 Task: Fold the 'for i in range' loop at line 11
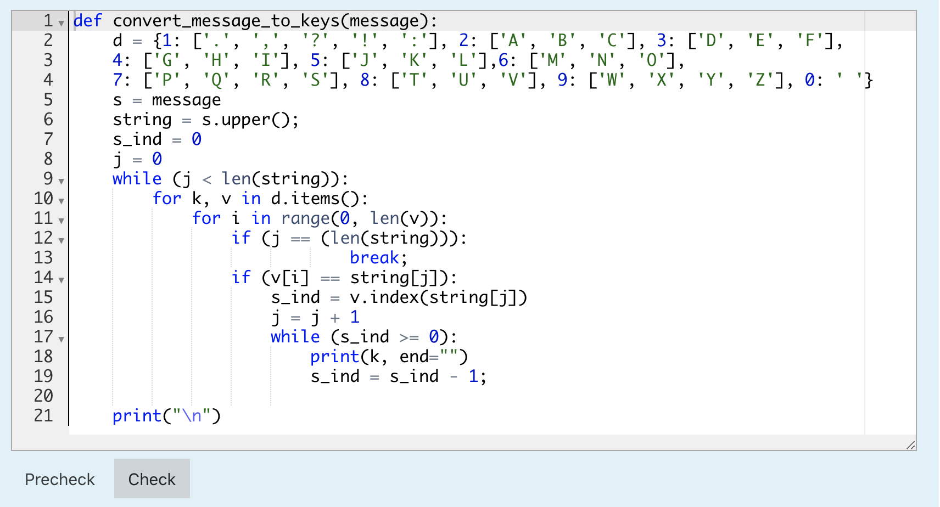(x=61, y=221)
